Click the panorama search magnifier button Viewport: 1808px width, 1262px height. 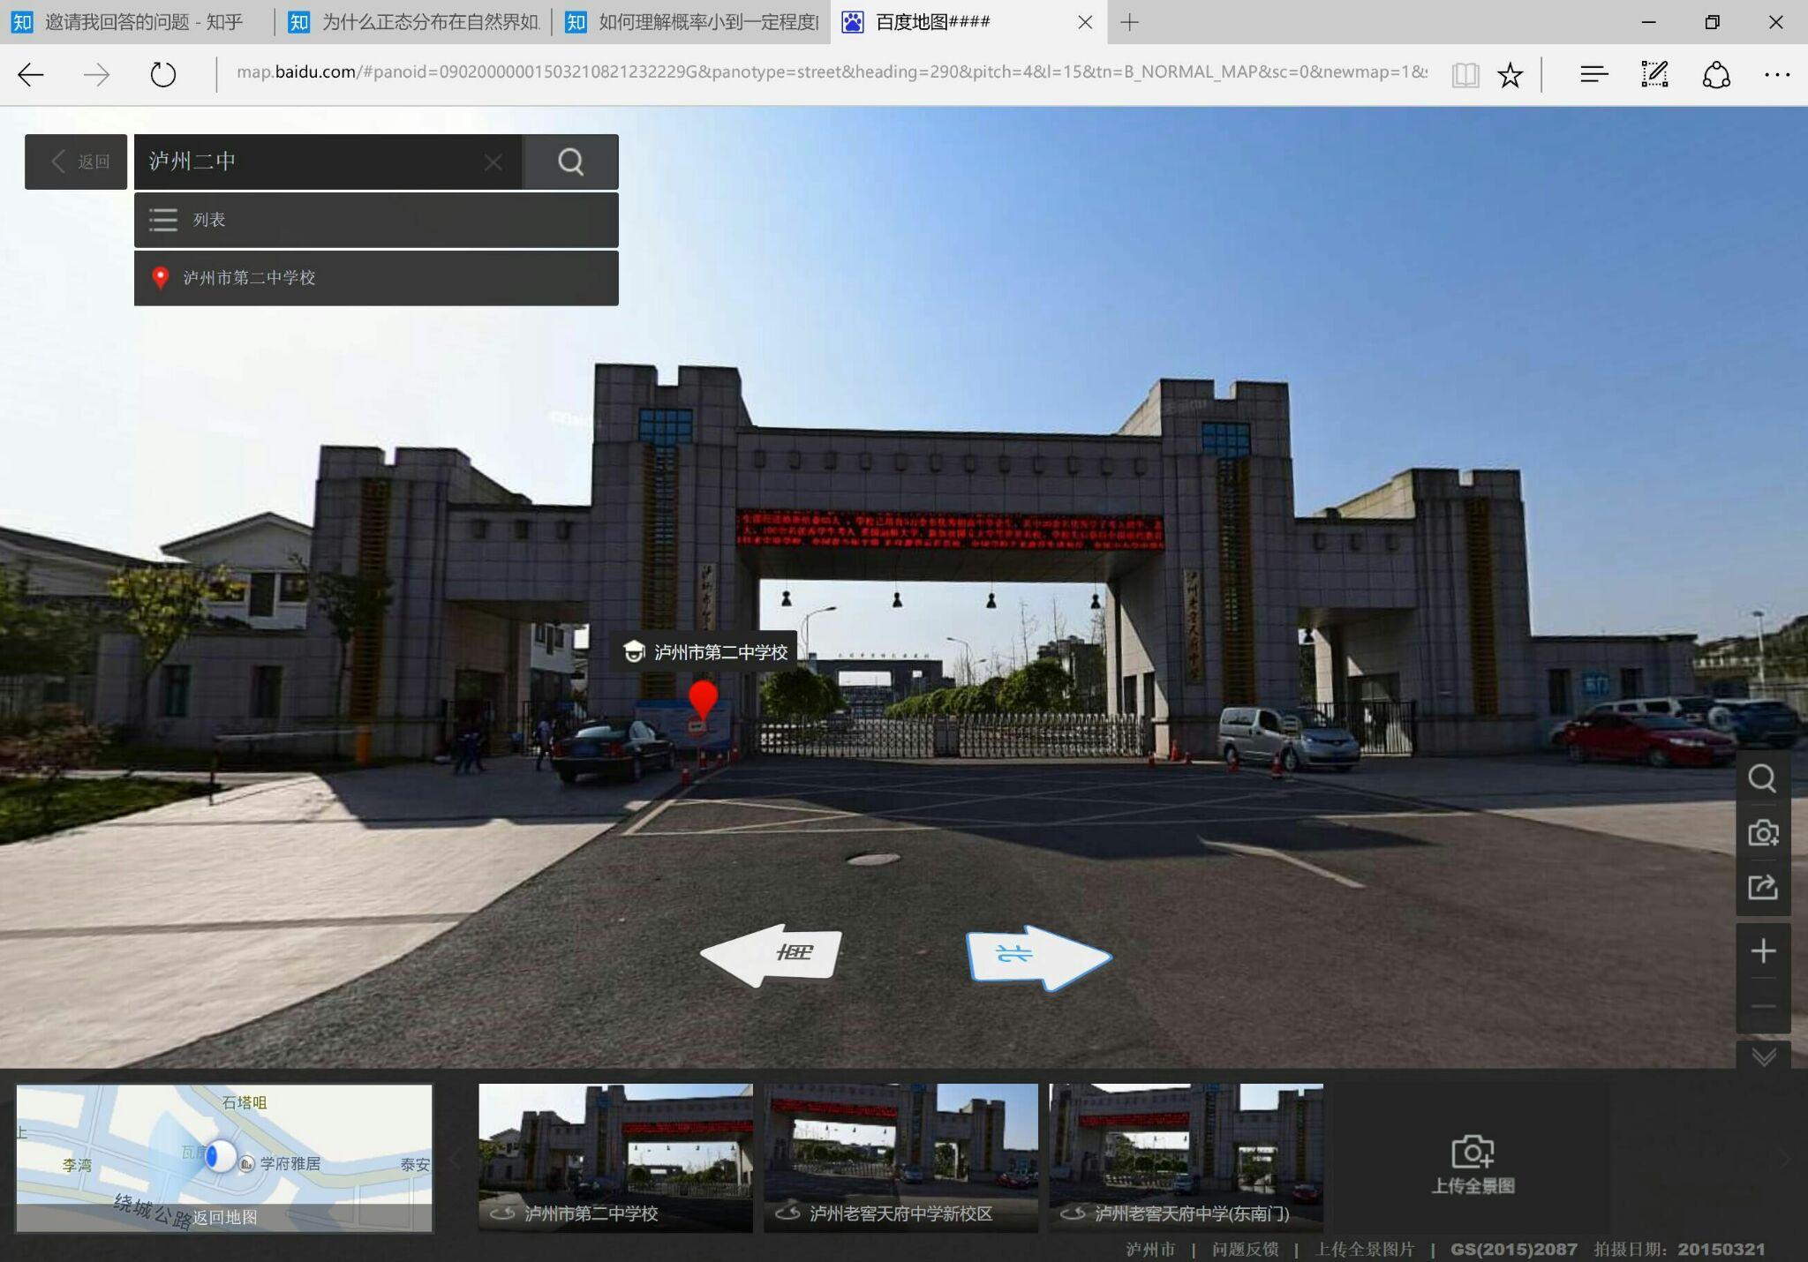(x=570, y=162)
